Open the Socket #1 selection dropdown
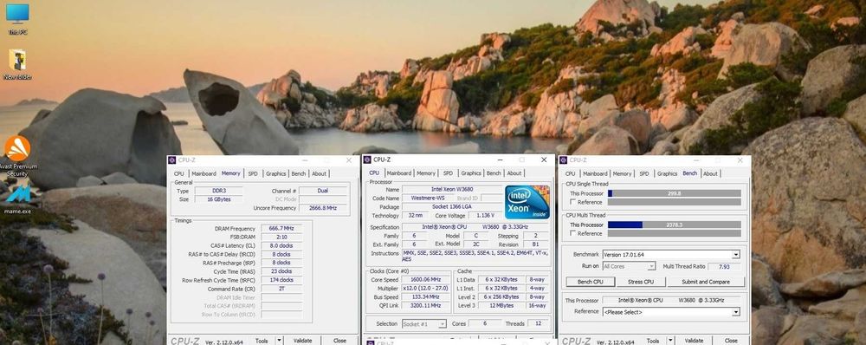Image resolution: width=866 pixels, height=345 pixels. pyautogui.click(x=423, y=324)
